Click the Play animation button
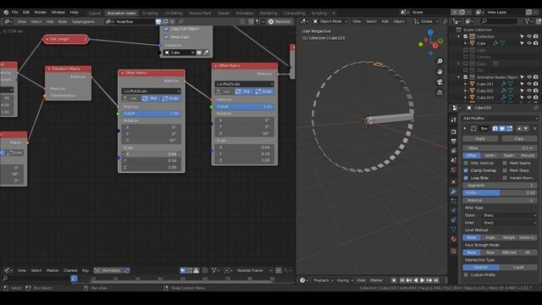This screenshot has width=542, height=305. (x=422, y=280)
